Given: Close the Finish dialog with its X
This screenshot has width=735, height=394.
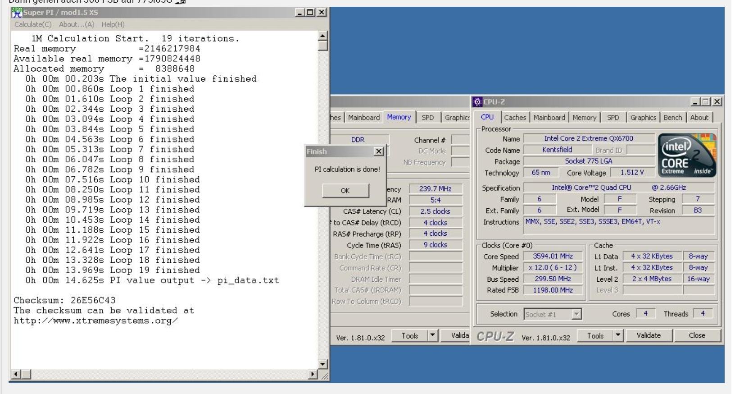Looking at the screenshot, I should (x=379, y=151).
